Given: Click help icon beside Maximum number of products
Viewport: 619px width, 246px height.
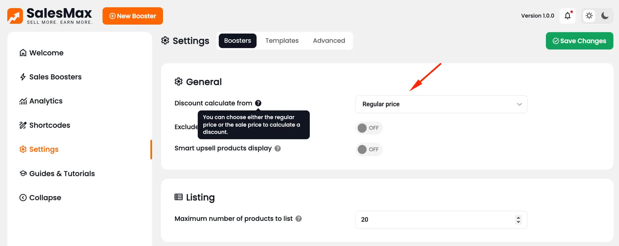Looking at the screenshot, I should [x=299, y=219].
